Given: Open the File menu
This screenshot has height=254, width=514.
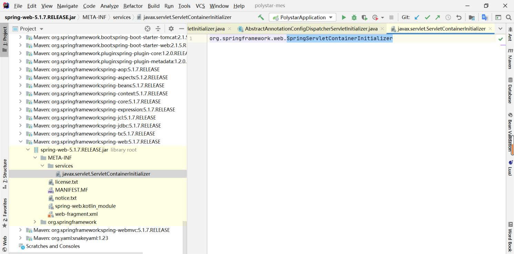Looking at the screenshot, I should [18, 6].
